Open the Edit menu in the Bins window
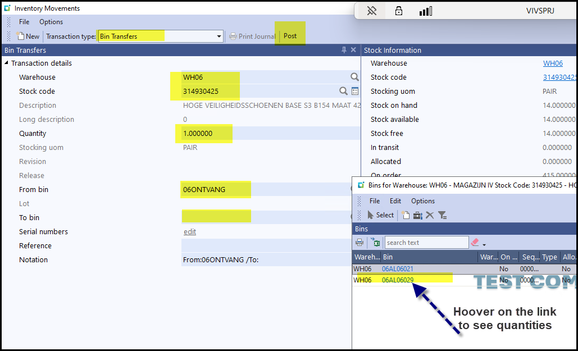Screen dimensions: 578x351 pyautogui.click(x=395, y=201)
